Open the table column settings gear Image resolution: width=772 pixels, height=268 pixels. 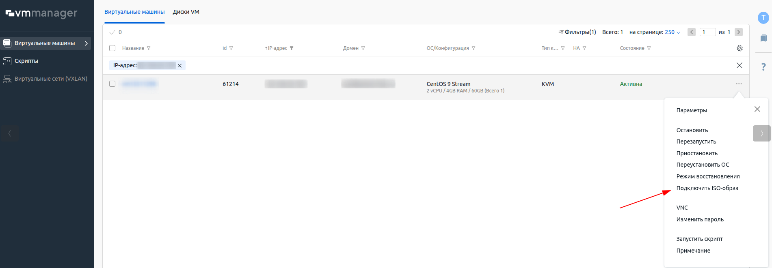click(x=740, y=48)
